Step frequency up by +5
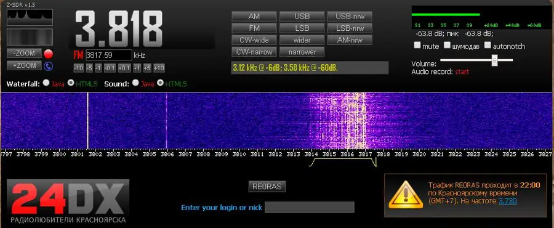The image size is (554, 228). point(147,68)
